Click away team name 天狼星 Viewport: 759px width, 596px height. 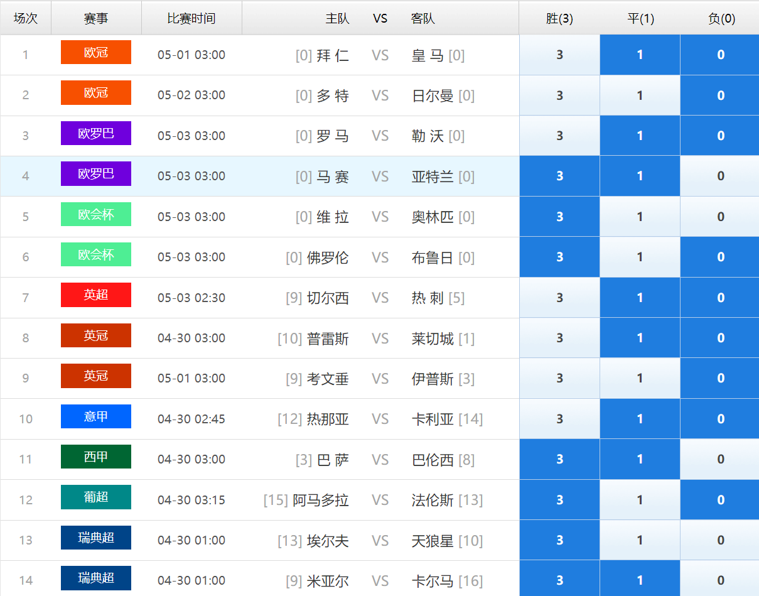433,541
